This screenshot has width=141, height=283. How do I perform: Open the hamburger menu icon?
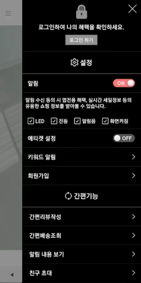coord(8,13)
